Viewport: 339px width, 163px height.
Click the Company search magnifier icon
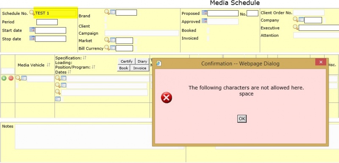[295, 19]
